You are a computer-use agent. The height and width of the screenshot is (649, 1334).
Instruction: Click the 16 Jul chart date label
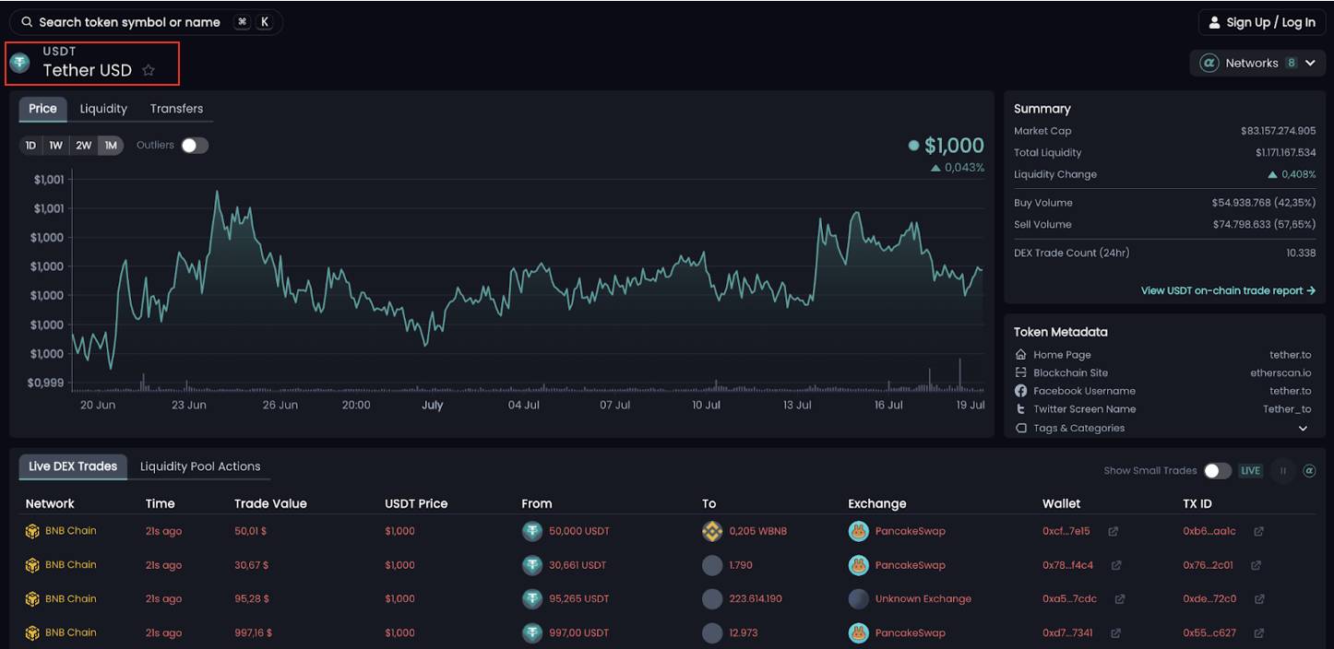coord(888,405)
